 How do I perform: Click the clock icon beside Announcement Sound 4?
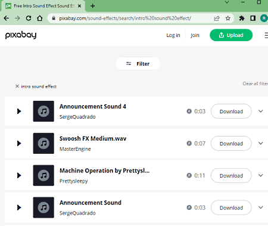click(x=189, y=111)
